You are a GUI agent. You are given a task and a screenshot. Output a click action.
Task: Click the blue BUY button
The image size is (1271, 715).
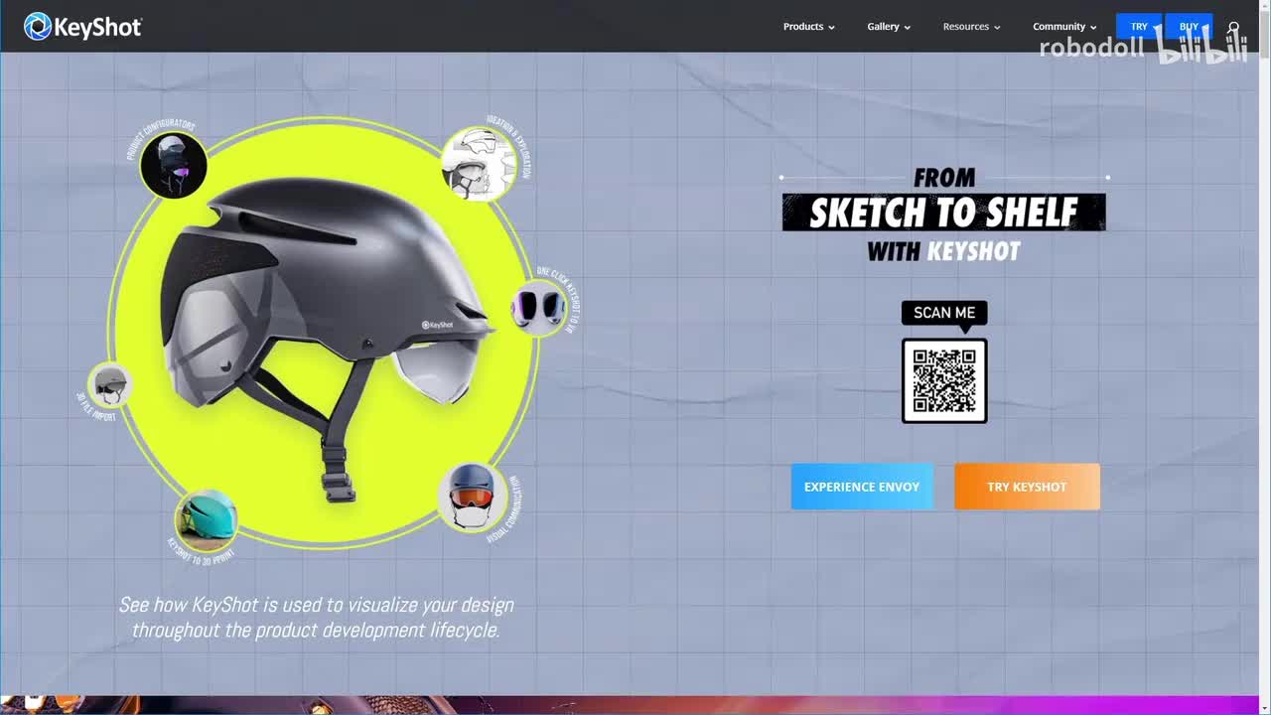[1190, 27]
